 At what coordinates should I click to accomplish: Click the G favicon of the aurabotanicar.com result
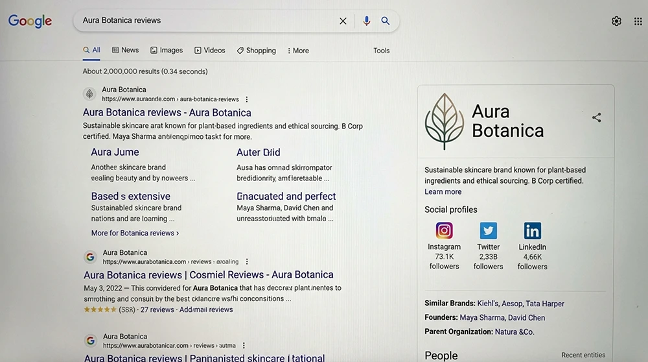point(91,341)
